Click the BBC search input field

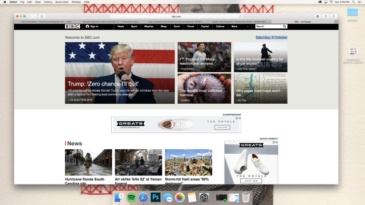[x=269, y=27]
